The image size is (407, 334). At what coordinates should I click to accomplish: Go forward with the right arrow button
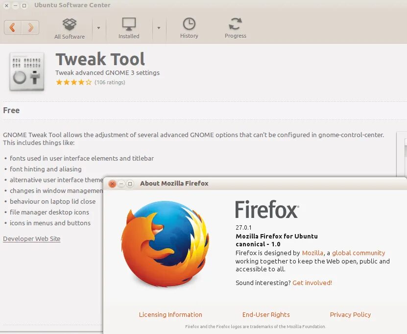(30, 27)
